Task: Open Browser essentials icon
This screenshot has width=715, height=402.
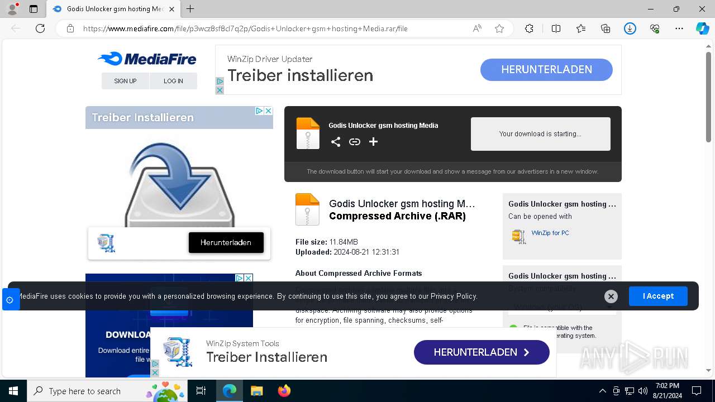Action: tap(655, 28)
